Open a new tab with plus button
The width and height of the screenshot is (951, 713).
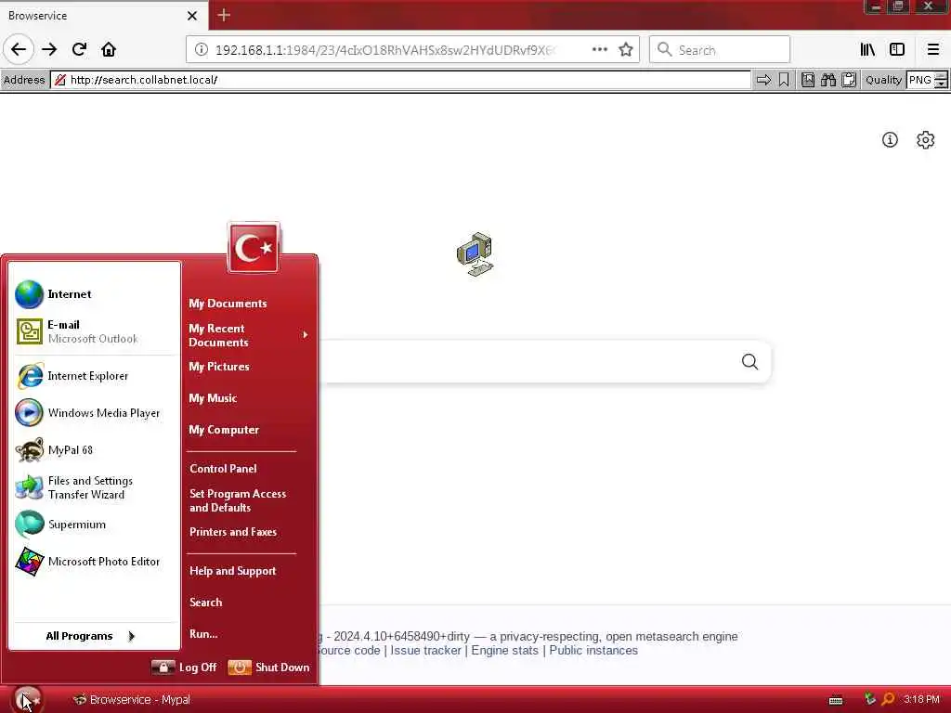(x=224, y=15)
